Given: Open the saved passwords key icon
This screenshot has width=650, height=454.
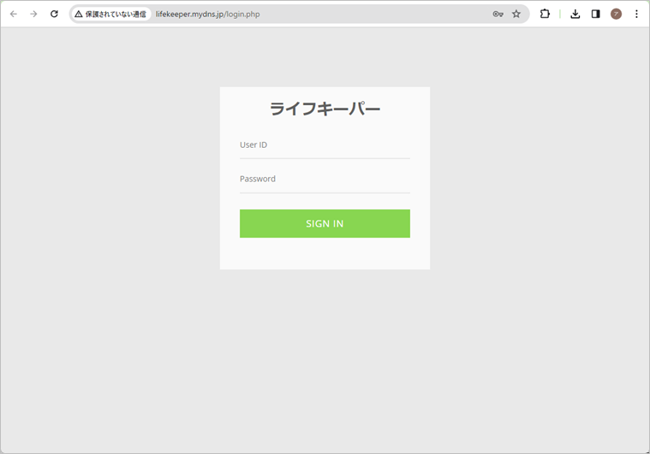Looking at the screenshot, I should click(498, 14).
